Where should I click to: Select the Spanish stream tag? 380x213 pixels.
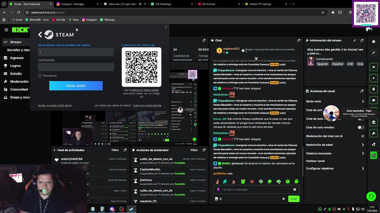pos(322,64)
